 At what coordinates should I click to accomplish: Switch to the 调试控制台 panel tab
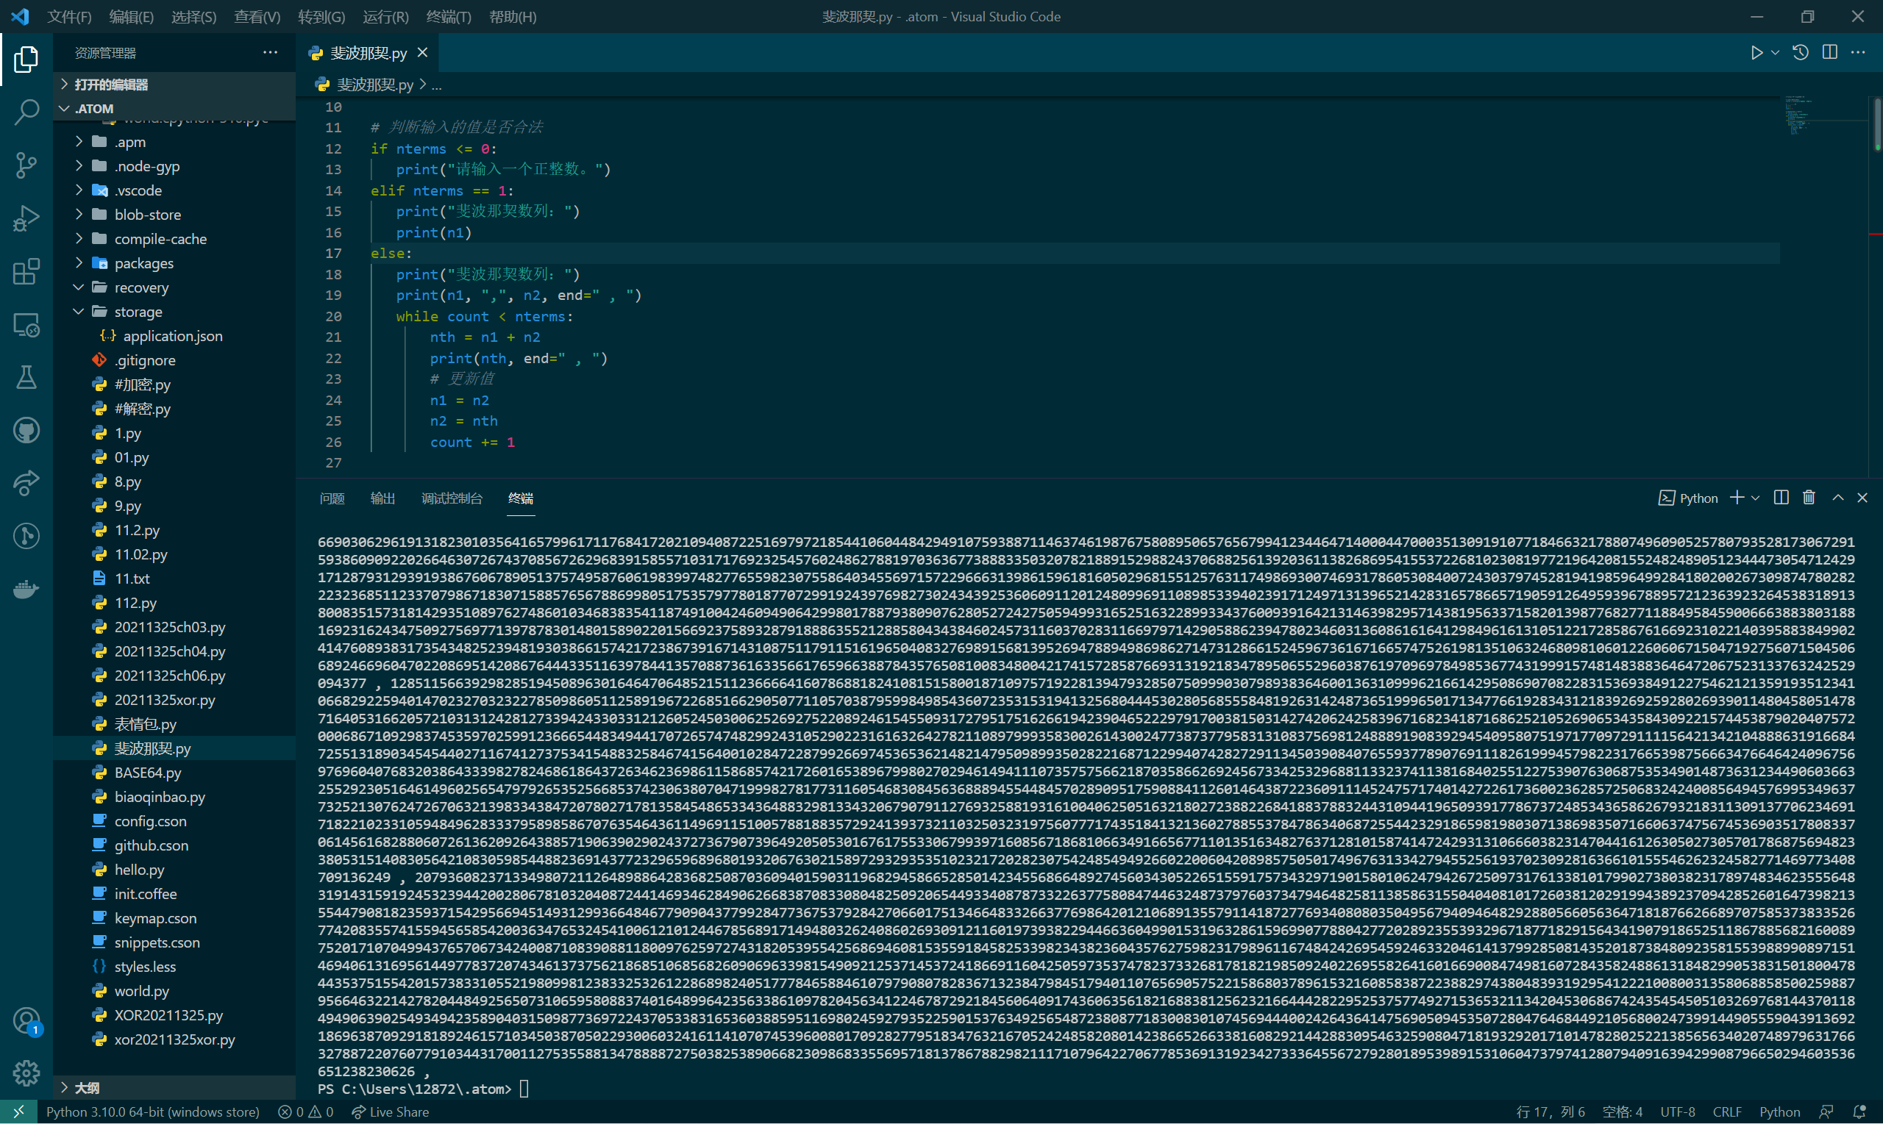[x=451, y=498]
